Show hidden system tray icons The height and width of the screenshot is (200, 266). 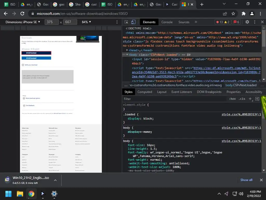219,194
